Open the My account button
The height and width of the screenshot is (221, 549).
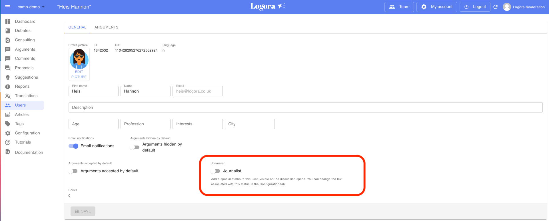pos(436,7)
